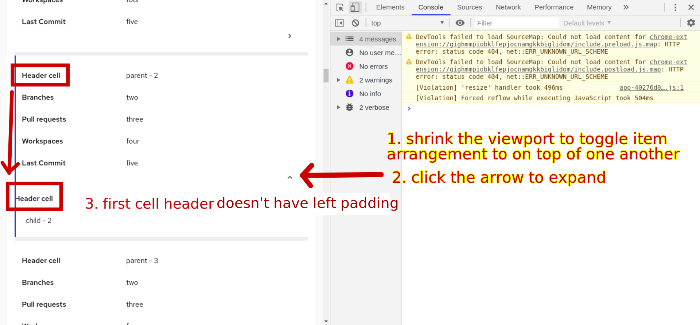Click the 'parent - 2' cell
This screenshot has height=325, width=700.
pos(142,76)
